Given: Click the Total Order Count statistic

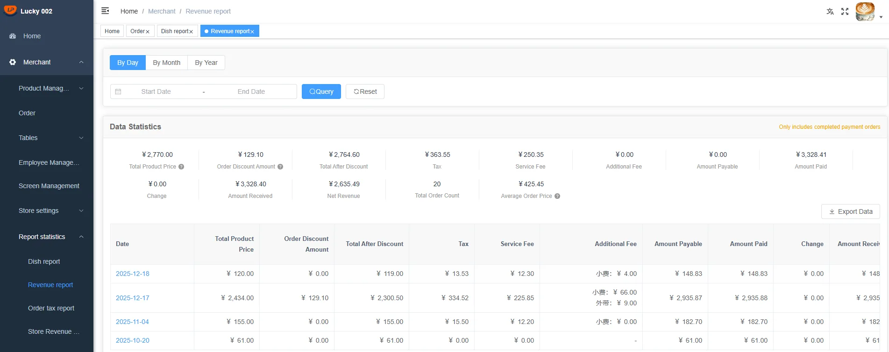Looking at the screenshot, I should (x=437, y=189).
